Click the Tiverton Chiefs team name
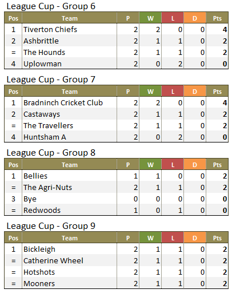Viewport: 232px width, 293px height. tap(50, 30)
